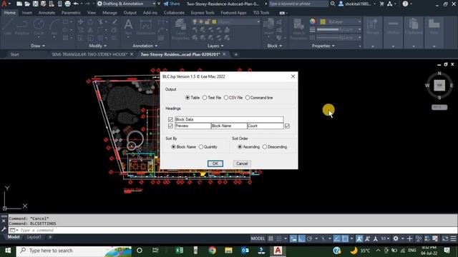Screen dimensions: 458x257
Task: Click OK in the BLCtop dialog
Action: click(215, 163)
